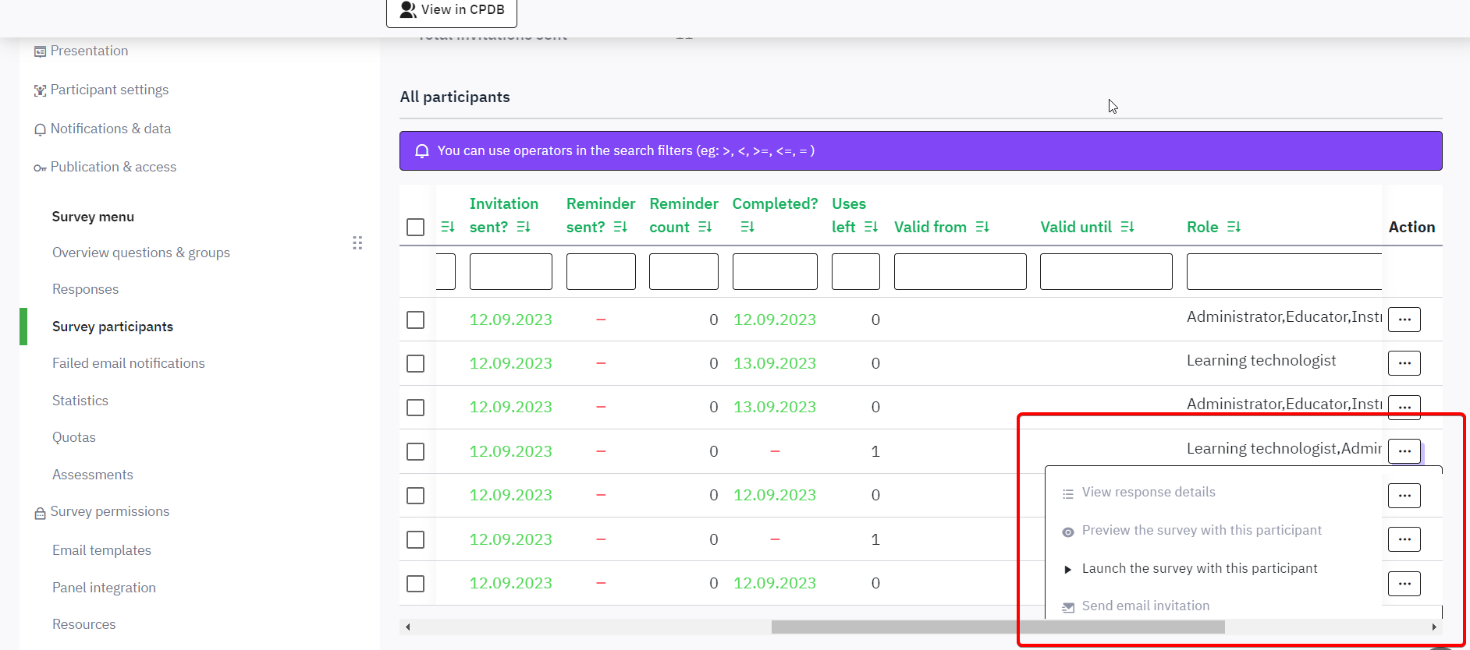
Task: Click the sort icon next to Valid until
Action: point(1127,227)
